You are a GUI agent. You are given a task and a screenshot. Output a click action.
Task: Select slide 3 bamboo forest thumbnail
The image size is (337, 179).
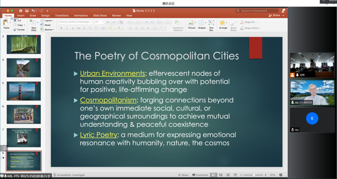click(x=24, y=44)
